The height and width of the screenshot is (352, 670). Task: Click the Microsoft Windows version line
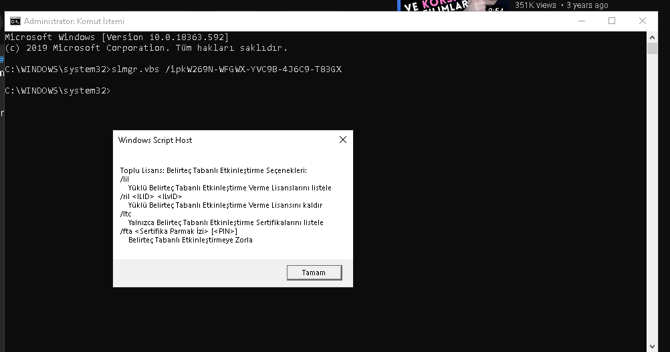(116, 37)
